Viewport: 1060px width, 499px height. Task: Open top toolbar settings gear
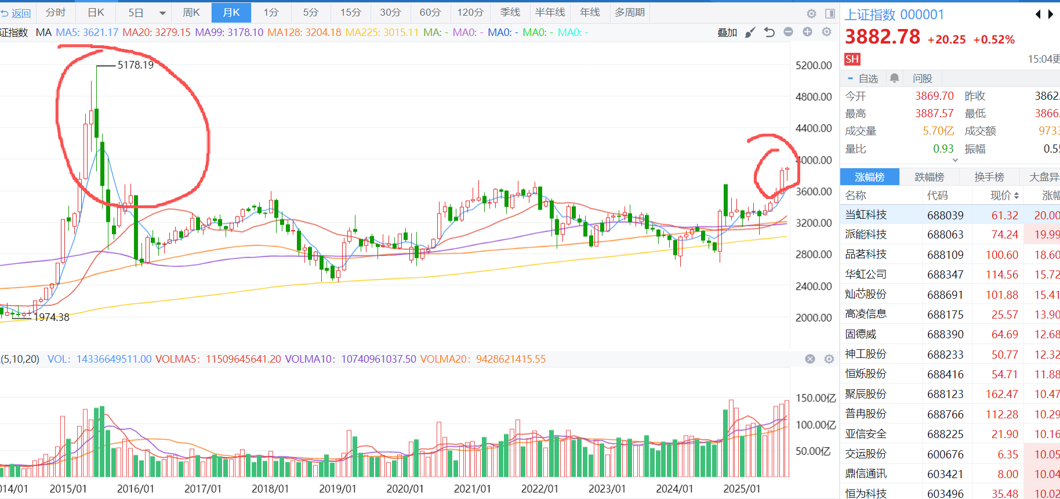pyautogui.click(x=811, y=13)
